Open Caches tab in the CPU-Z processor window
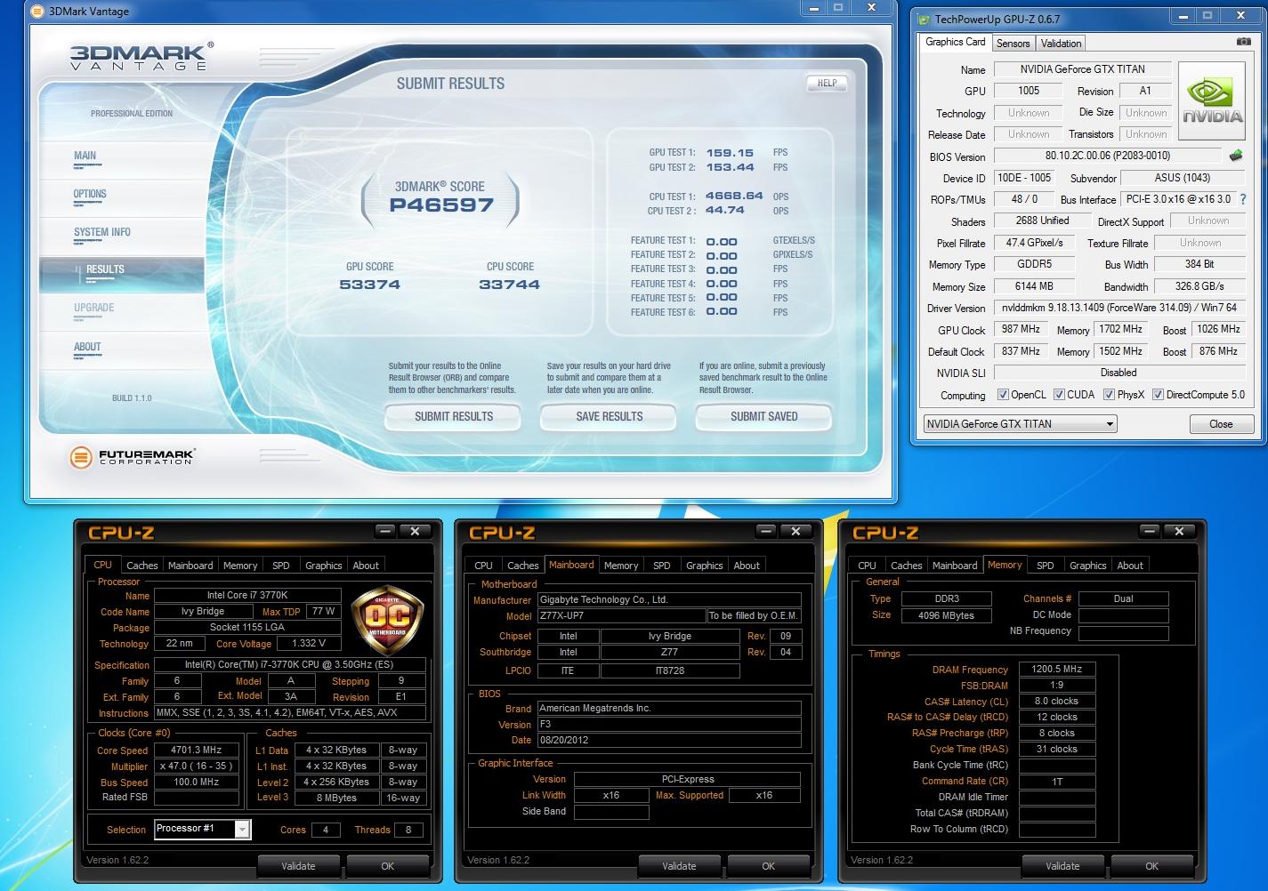Viewport: 1268px width, 891px height. click(141, 566)
